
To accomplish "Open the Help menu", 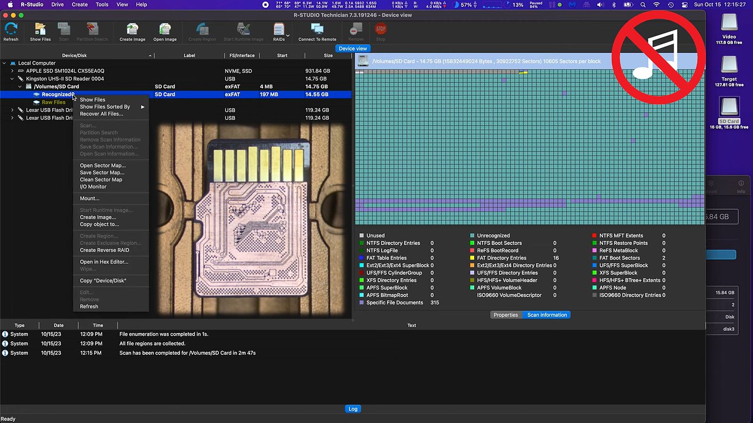I will coord(141,4).
